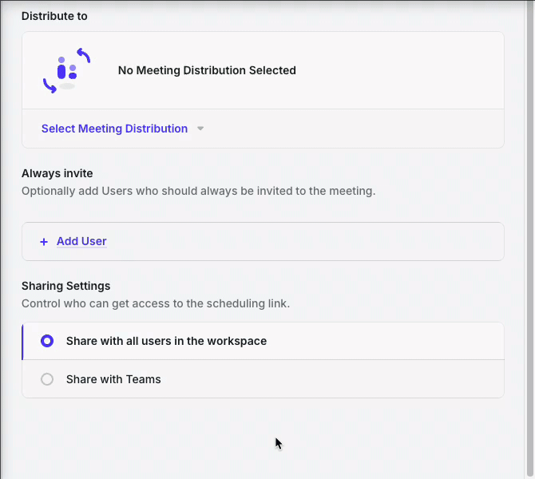Click the Always invite heading
This screenshot has width=535, height=479.
click(57, 173)
